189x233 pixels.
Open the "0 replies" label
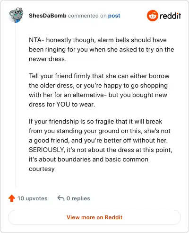[x=78, y=198]
